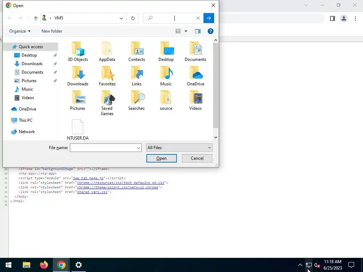
Task: Click the file list scroll up arrow
Action: pos(216,40)
